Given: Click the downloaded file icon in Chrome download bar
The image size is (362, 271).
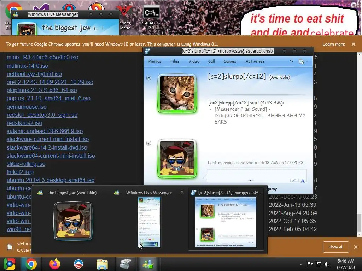Looking at the screenshot, I should tap(10, 247).
